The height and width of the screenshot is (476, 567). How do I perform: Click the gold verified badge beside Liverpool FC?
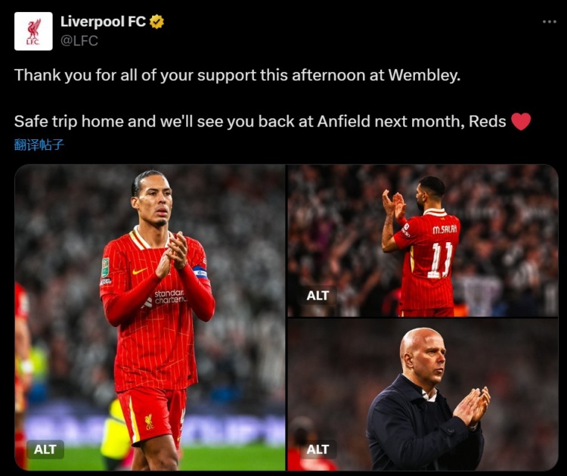[157, 22]
